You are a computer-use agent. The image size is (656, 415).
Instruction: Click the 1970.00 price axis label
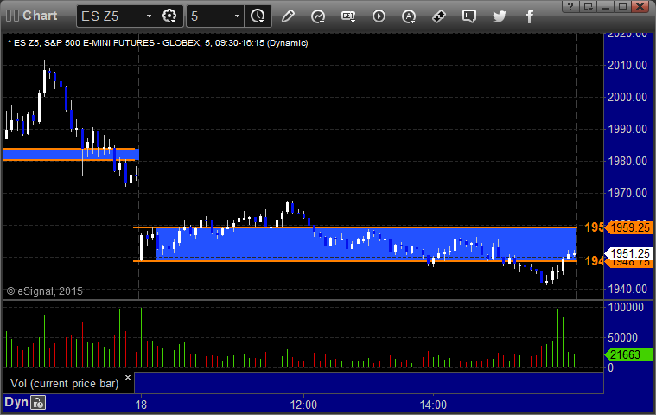pos(627,194)
